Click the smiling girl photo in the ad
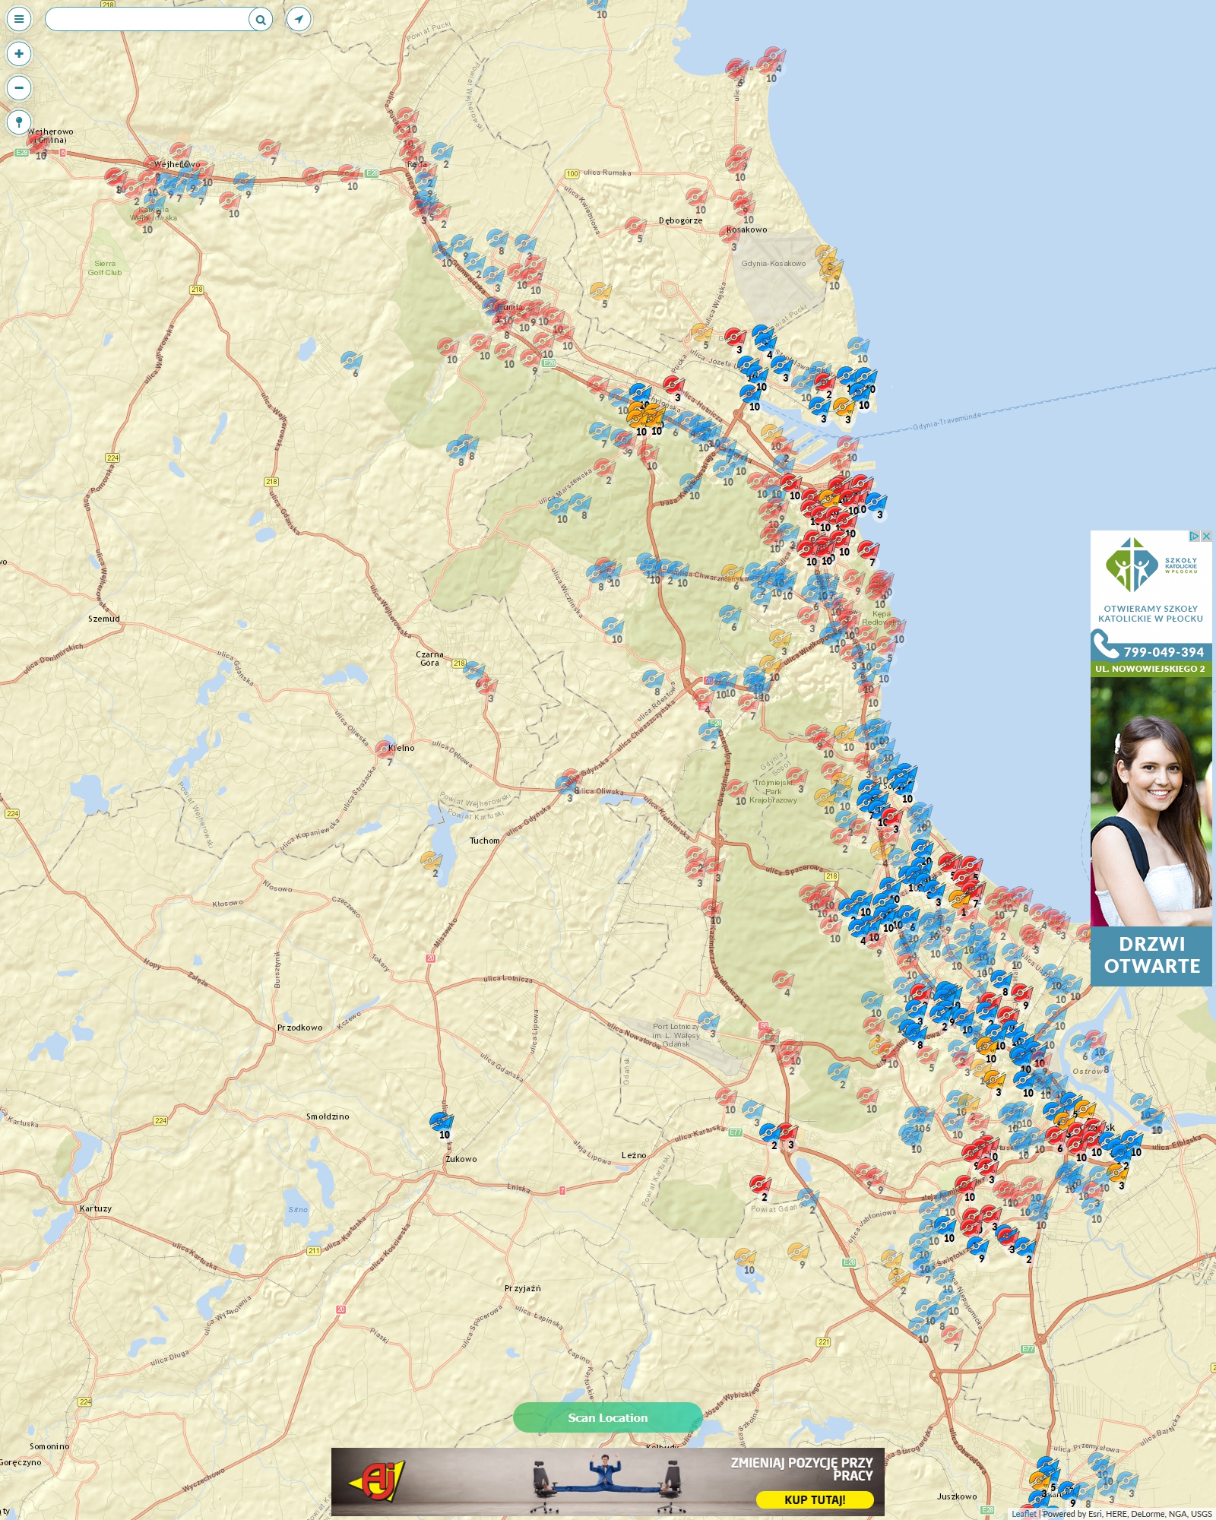The height and width of the screenshot is (1520, 1216). 1151,802
